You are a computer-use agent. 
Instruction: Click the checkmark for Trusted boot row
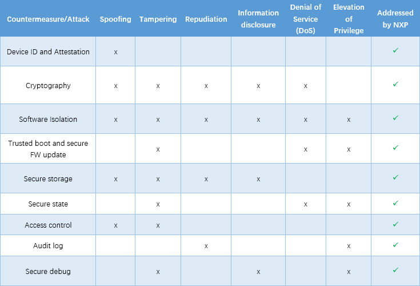coord(395,148)
